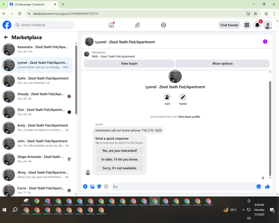Send quick response 'Sorry, it's not available.'
The height and width of the screenshot is (223, 279).
pos(119,168)
